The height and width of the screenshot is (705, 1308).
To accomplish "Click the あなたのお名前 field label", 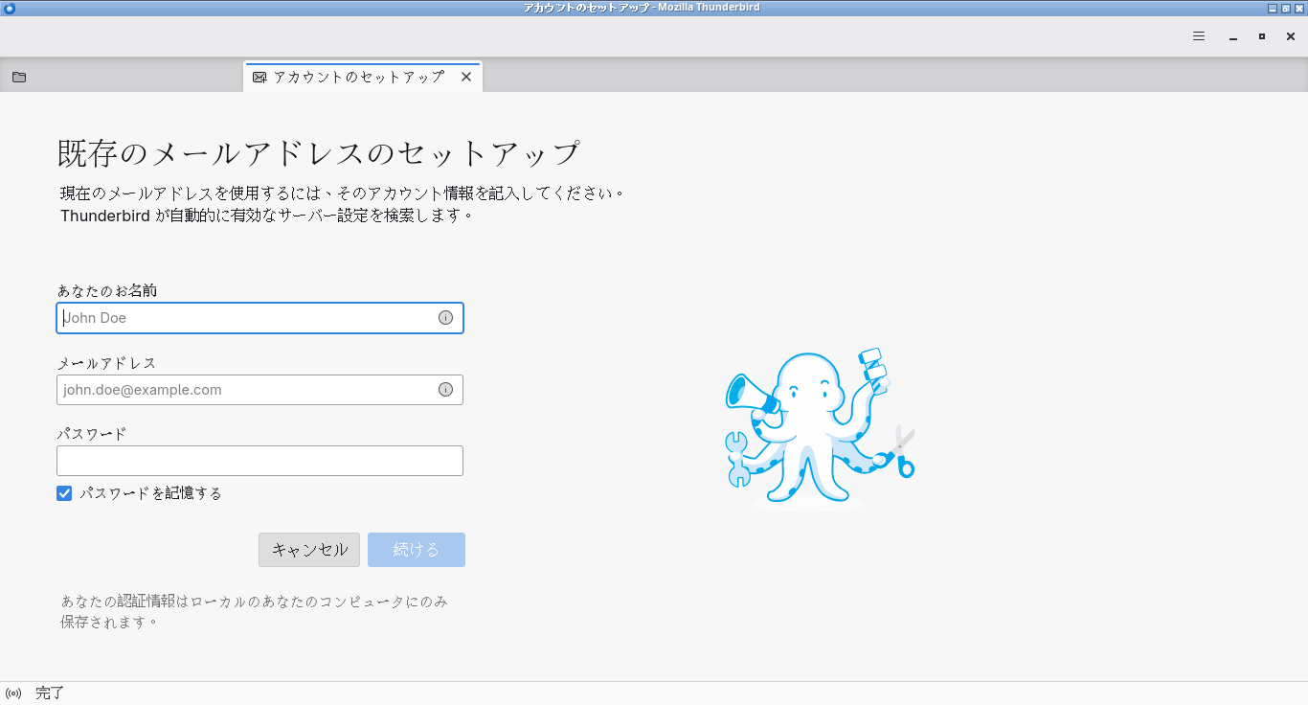I will click(107, 290).
